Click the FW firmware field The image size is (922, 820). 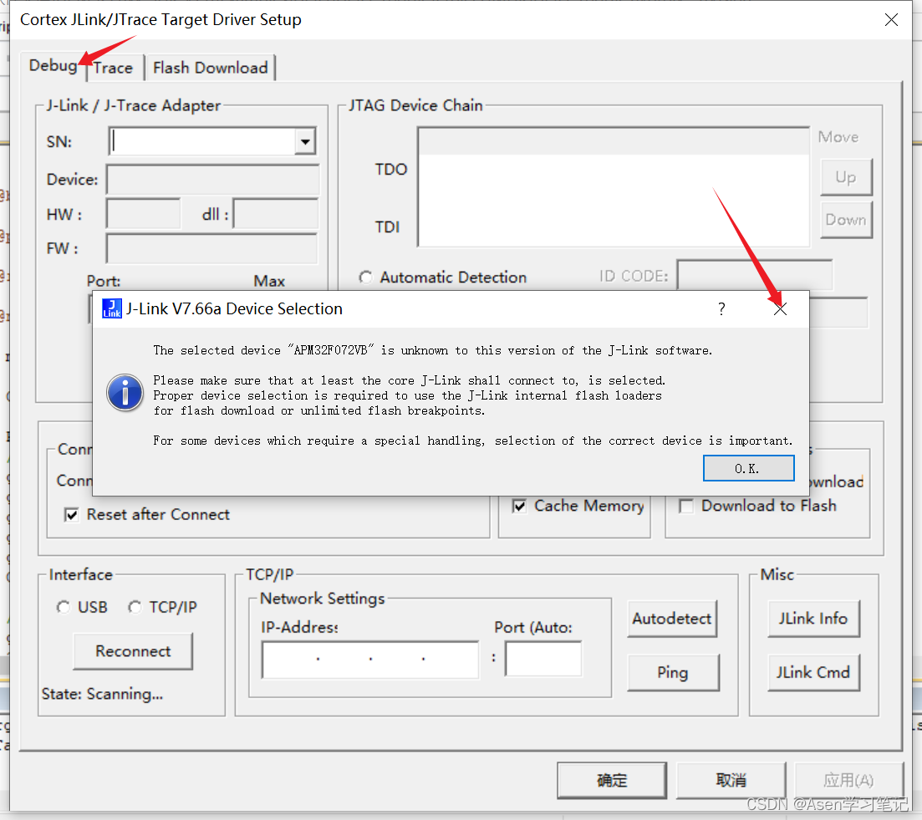click(211, 248)
